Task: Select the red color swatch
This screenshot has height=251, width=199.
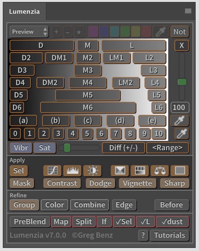Action: tap(146, 32)
